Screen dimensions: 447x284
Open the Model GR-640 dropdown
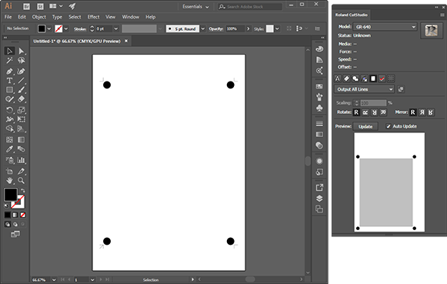point(385,27)
